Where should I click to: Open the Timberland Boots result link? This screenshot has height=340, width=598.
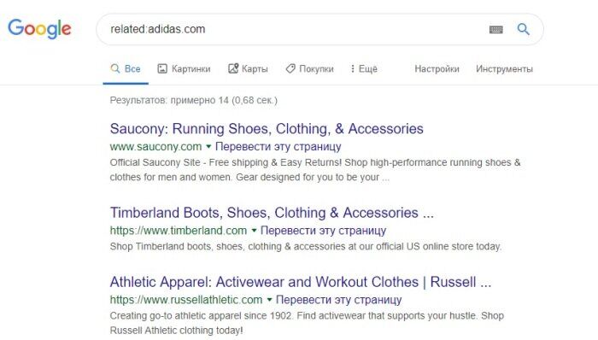[272, 213]
